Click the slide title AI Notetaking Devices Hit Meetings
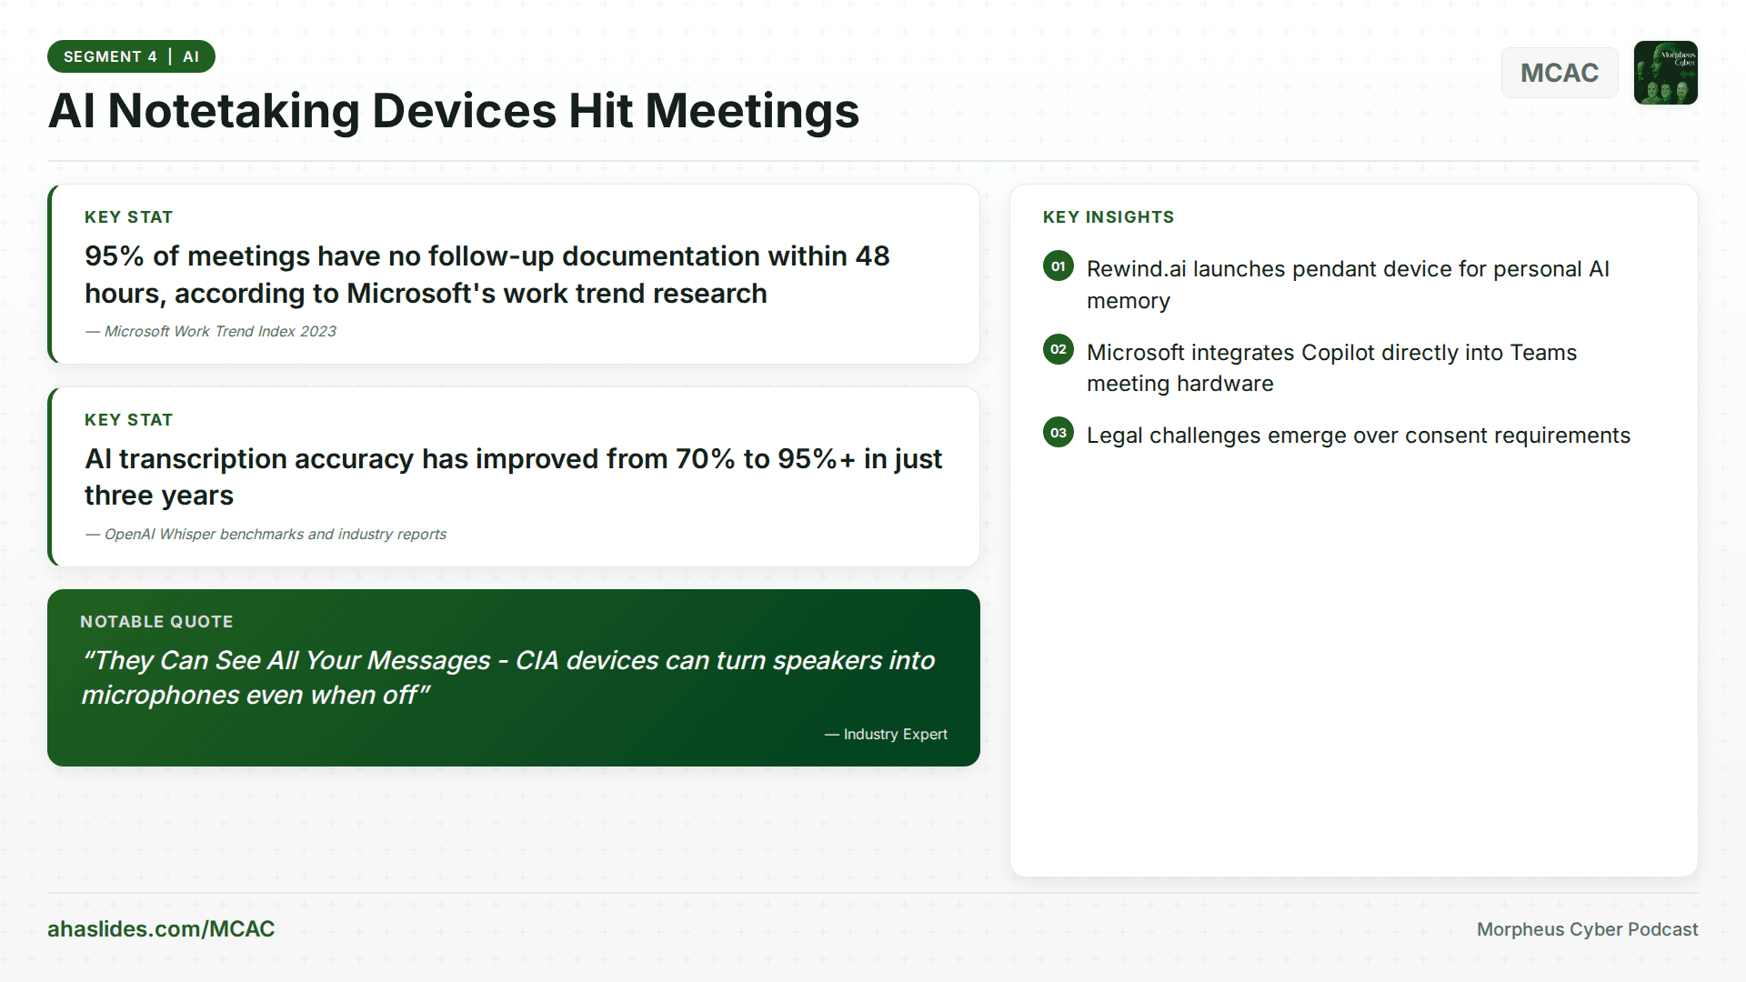Viewport: 1746px width, 982px height. pos(453,111)
